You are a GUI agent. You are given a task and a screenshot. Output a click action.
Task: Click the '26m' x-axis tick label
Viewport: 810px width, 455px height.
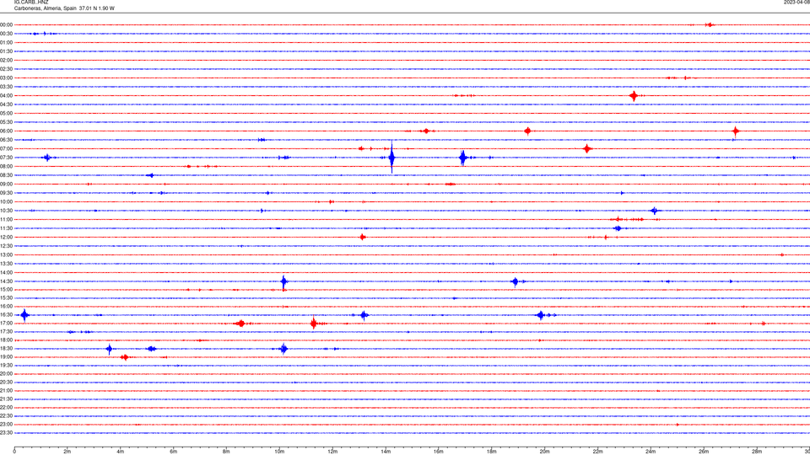tap(704, 452)
